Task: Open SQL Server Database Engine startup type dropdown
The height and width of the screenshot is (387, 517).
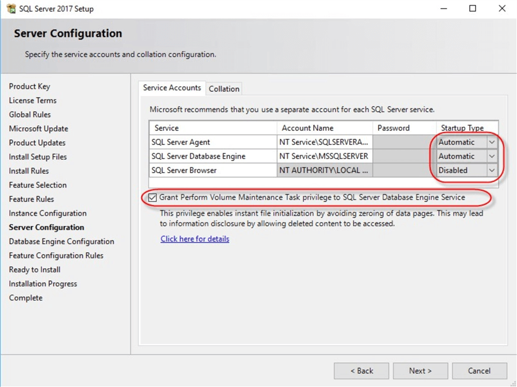Action: [492, 156]
